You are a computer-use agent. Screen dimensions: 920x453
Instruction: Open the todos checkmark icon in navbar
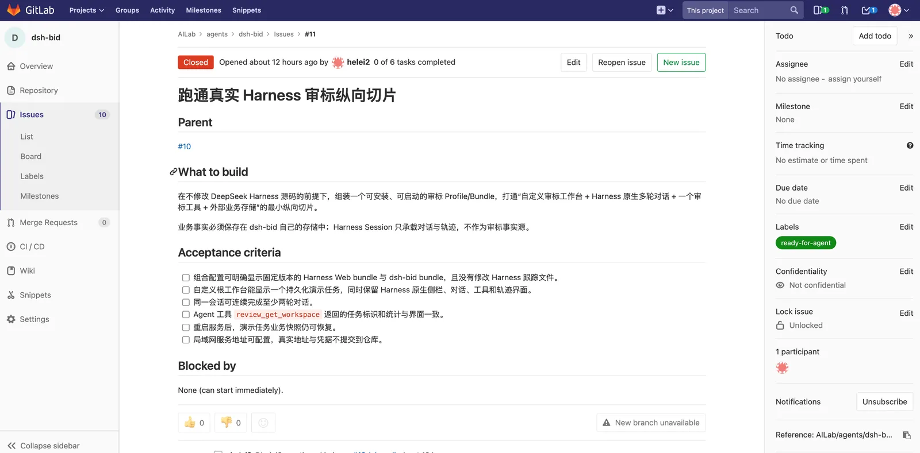869,10
